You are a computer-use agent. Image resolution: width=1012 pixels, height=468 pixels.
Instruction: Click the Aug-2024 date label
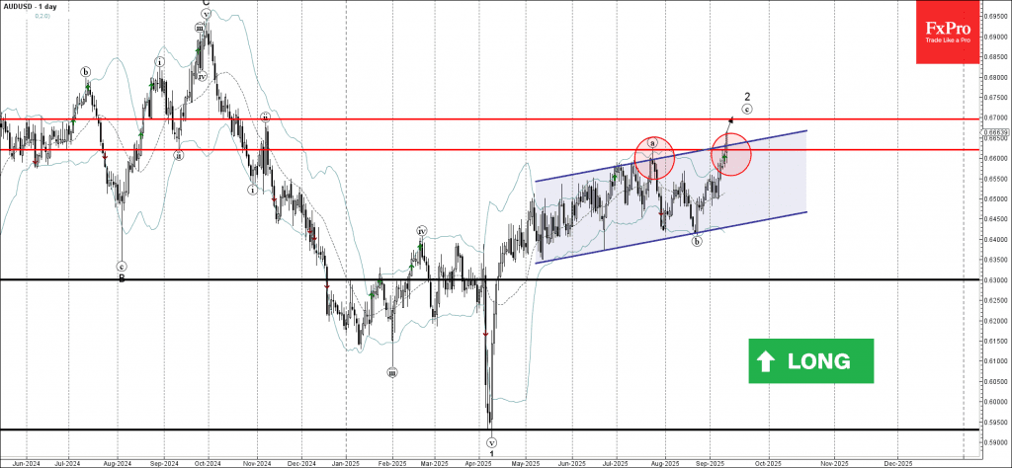pyautogui.click(x=118, y=463)
